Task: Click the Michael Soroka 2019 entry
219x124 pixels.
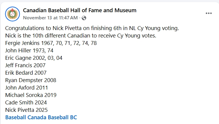Action: 31,95
